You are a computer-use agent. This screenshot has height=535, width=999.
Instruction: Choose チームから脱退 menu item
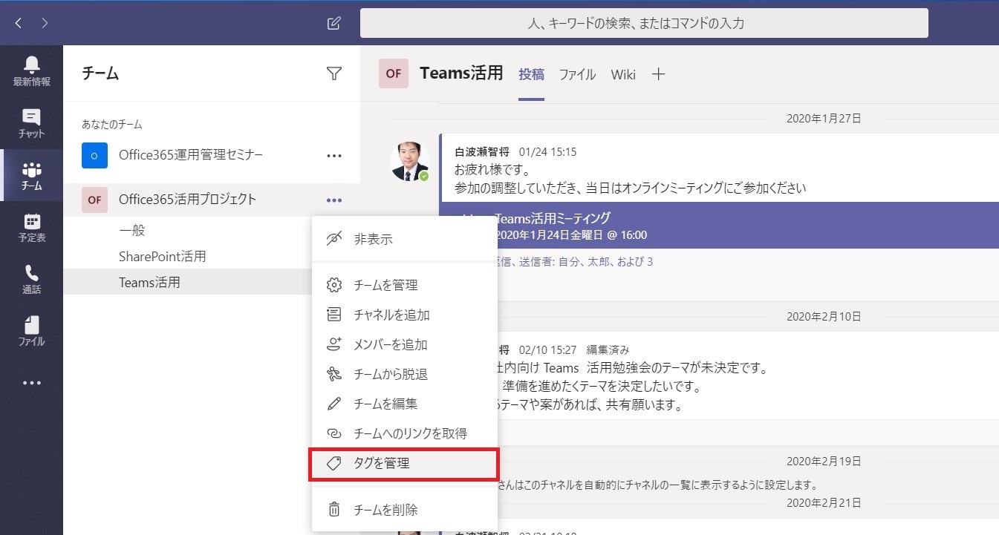point(405,374)
